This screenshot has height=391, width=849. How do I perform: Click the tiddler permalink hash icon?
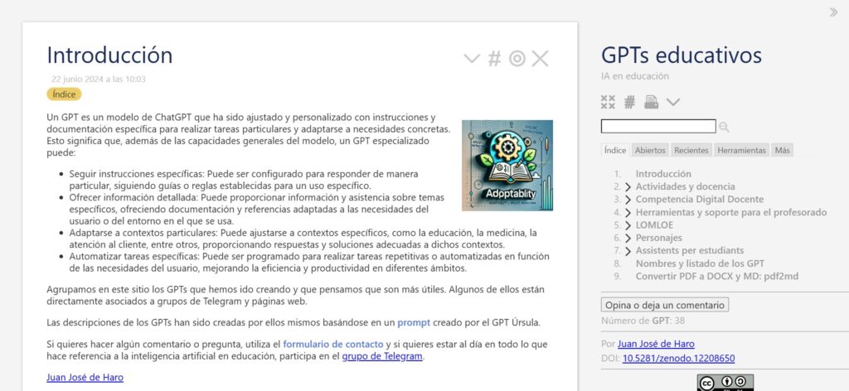(494, 59)
